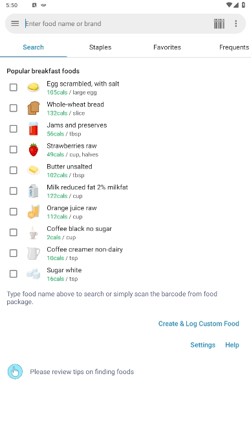Switch to the Favorites tab
The height and width of the screenshot is (448, 251).
(167, 47)
